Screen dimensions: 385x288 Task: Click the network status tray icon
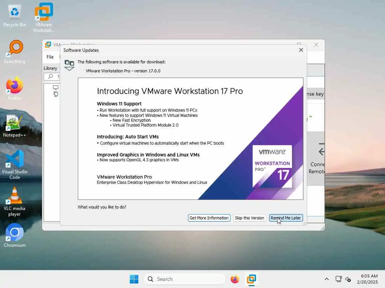[x=339, y=279]
